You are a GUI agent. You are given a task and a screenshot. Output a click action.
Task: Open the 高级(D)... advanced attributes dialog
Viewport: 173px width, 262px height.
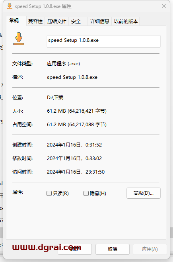tap(144, 193)
